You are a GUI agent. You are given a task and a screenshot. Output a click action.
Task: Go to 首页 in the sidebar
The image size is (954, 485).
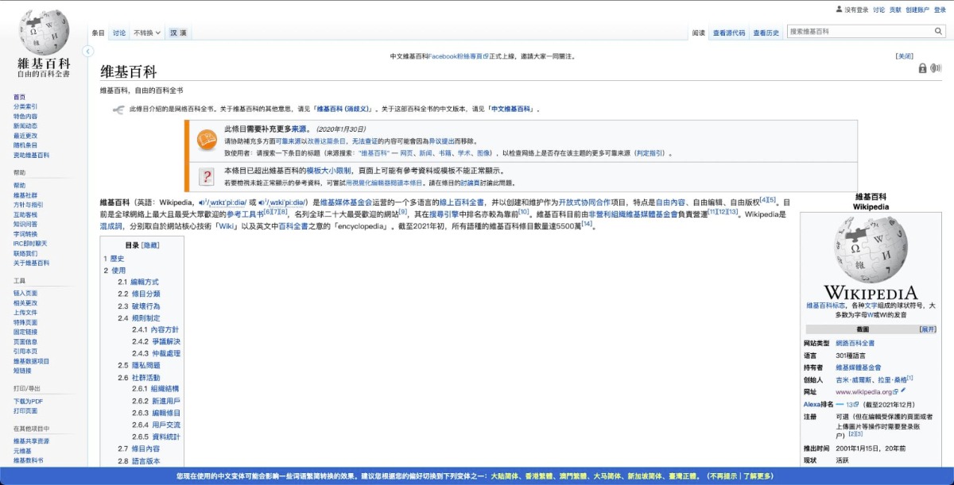pos(19,97)
